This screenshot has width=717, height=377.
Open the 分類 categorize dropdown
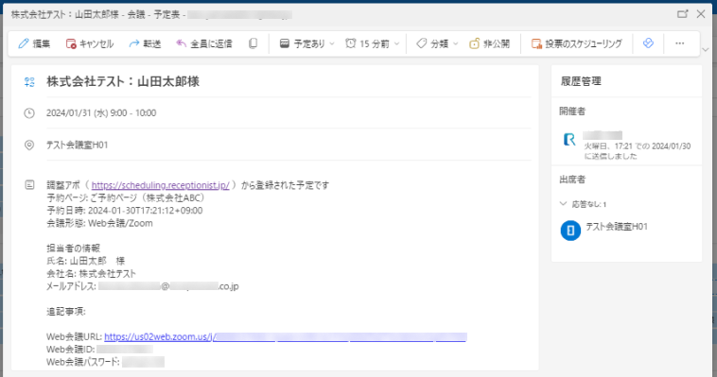(x=437, y=43)
